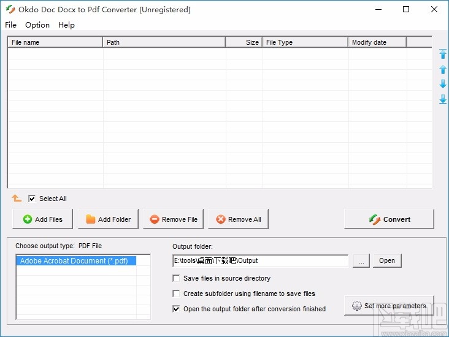Click the Remove File button

tap(173, 219)
